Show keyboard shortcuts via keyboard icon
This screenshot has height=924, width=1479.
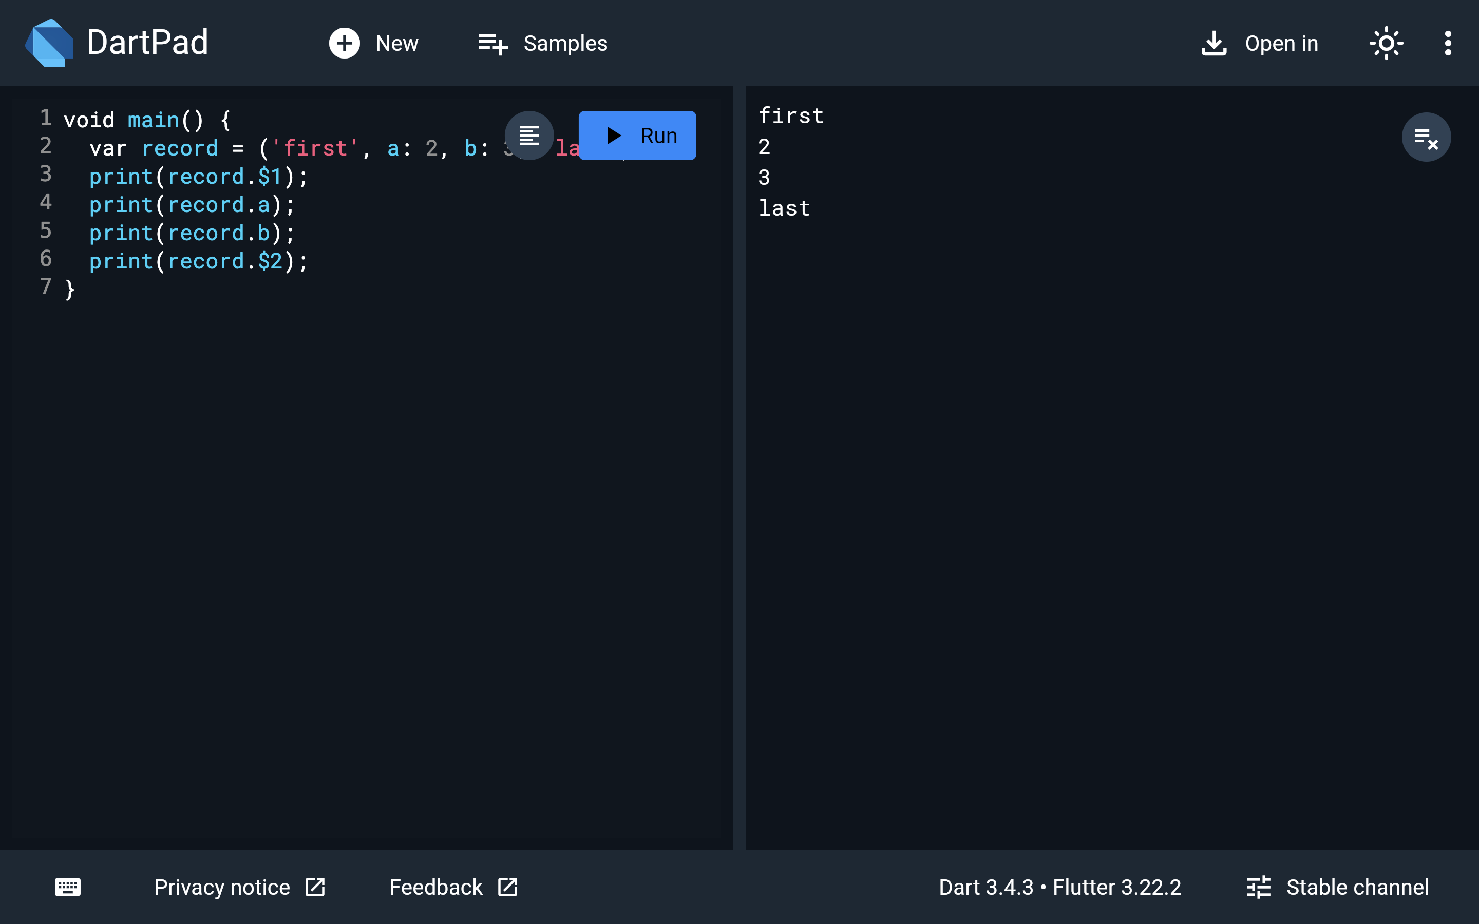tap(68, 887)
